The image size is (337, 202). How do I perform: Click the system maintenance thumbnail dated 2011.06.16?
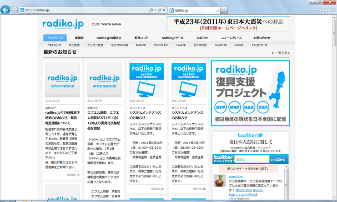tap(189, 80)
